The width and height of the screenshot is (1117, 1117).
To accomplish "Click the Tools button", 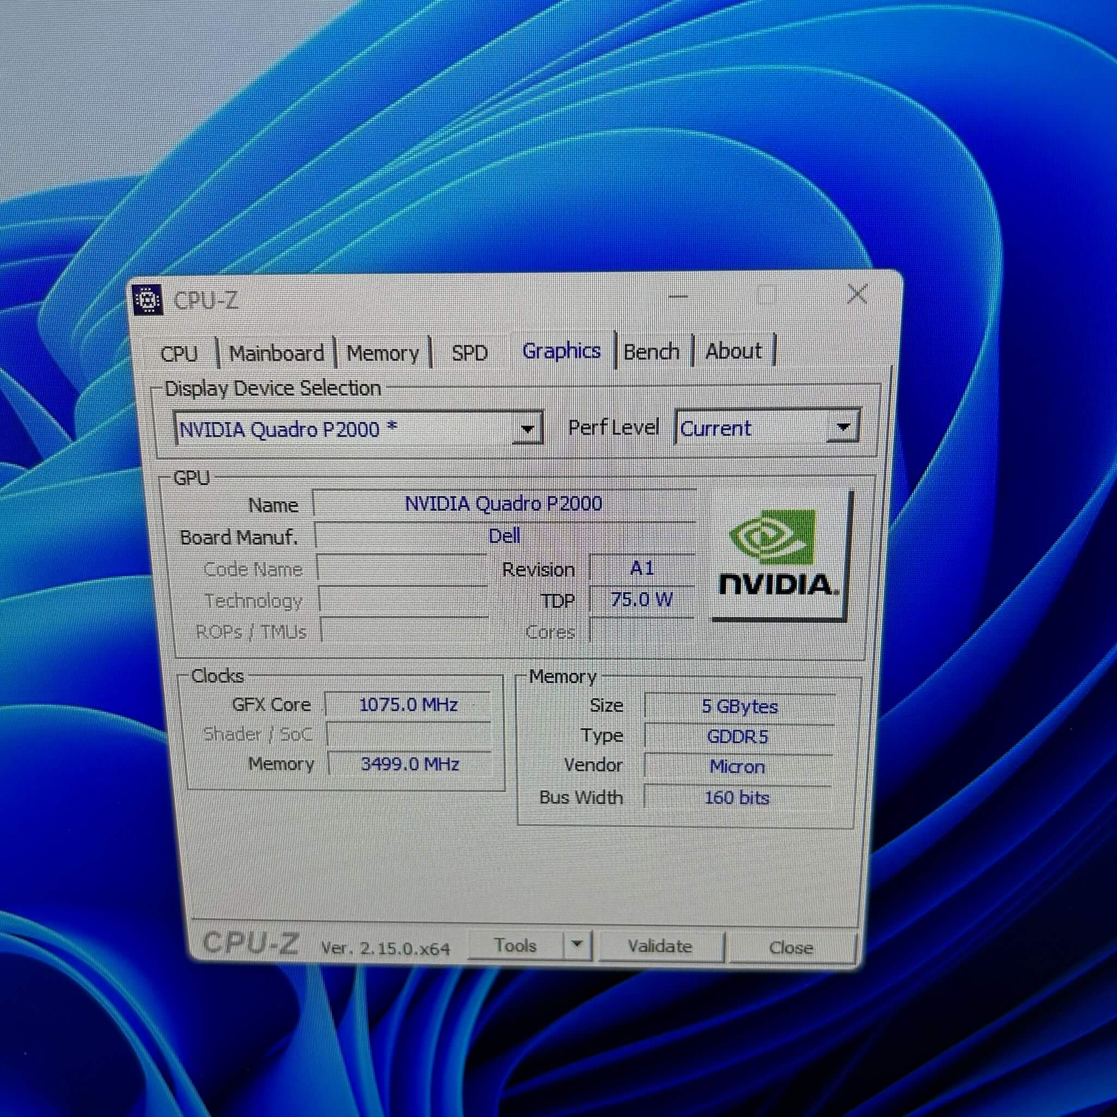I will 515,945.
